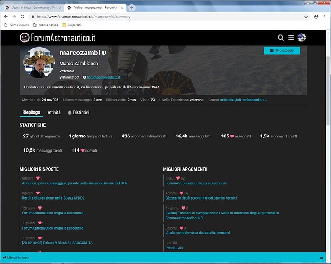Image resolution: width=331 pixels, height=264 pixels.
Task: Click the 1,5k argomenti creati statistic
Action: [278, 136]
